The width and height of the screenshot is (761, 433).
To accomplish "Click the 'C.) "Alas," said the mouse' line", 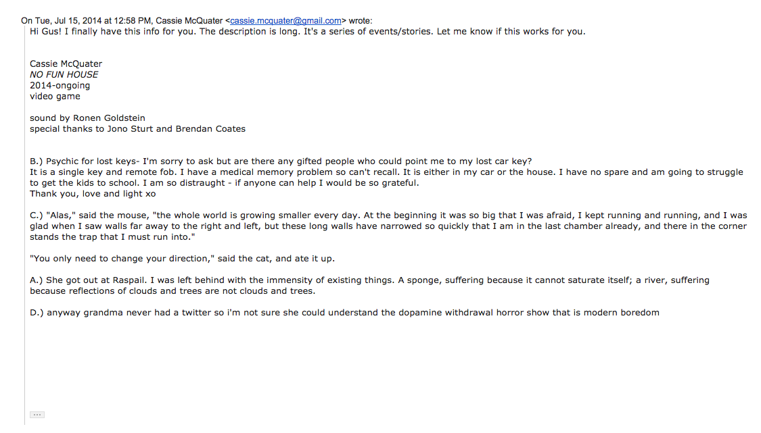I will [388, 215].
